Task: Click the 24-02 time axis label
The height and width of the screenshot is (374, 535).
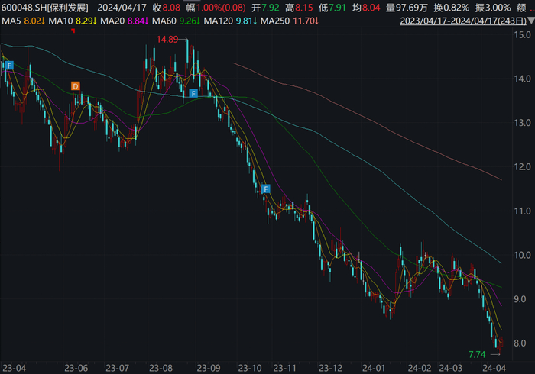Action: [x=420, y=368]
